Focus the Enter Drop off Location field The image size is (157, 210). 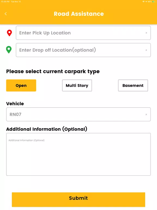83,50
